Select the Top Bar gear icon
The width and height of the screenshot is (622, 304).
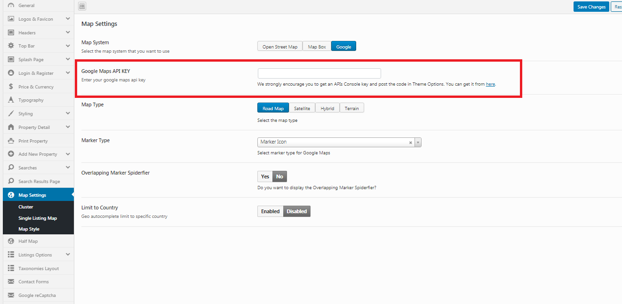pos(11,46)
